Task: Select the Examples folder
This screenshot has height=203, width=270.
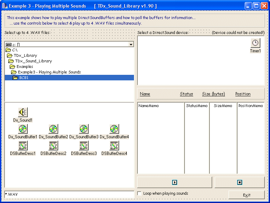Action: click(x=21, y=67)
